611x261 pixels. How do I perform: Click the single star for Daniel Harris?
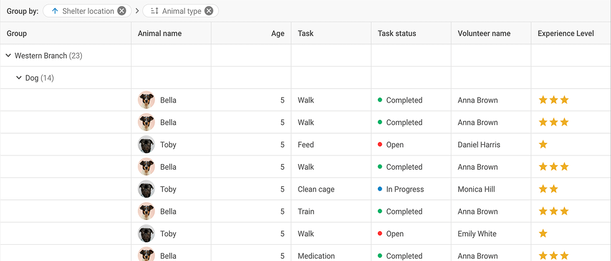543,145
